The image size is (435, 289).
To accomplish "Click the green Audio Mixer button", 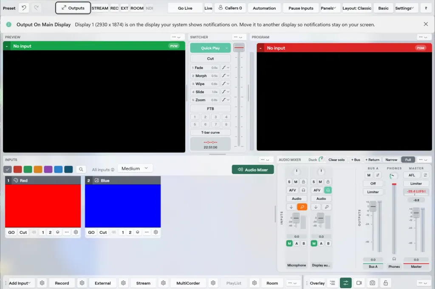I will click(253, 170).
